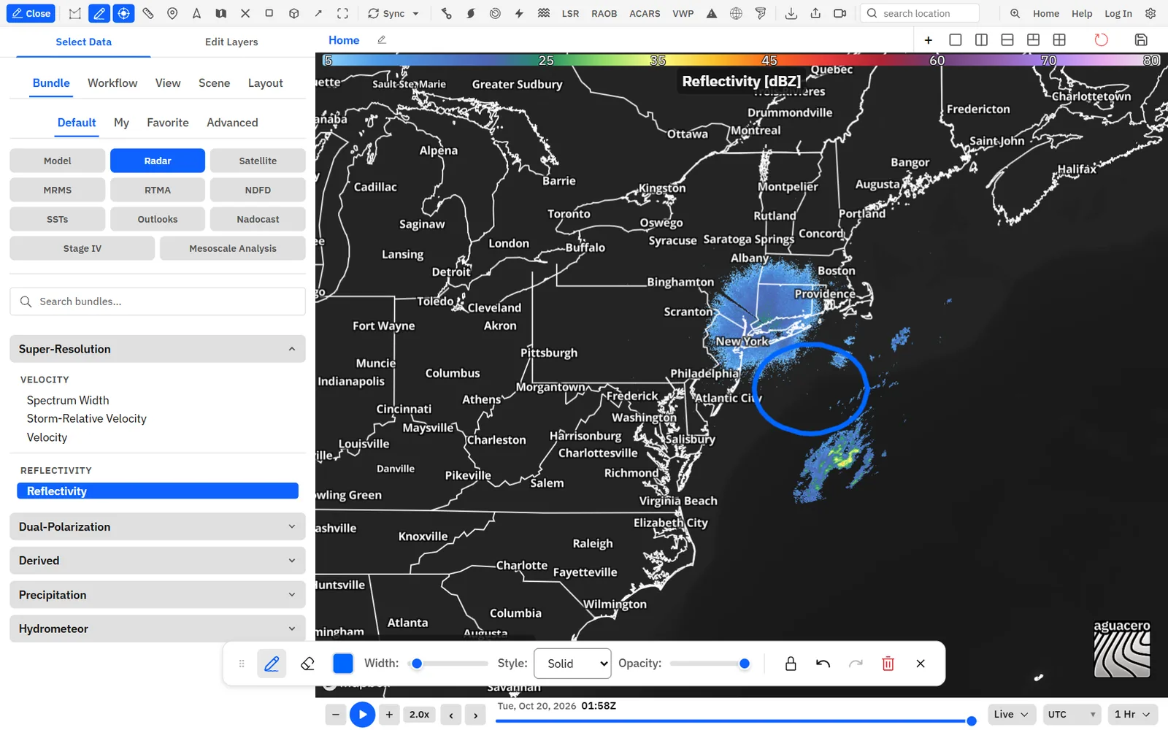Select two-column split panel layout
The height and width of the screenshot is (730, 1168).
(x=981, y=40)
